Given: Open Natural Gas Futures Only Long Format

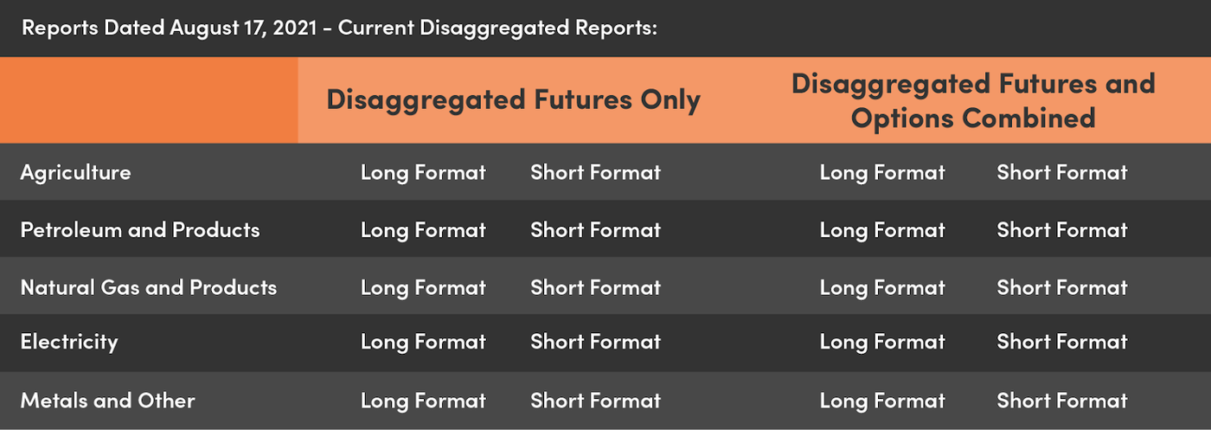Looking at the screenshot, I should click(423, 287).
